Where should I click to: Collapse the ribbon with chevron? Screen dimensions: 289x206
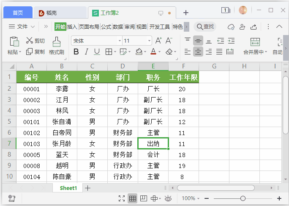(x=279, y=27)
